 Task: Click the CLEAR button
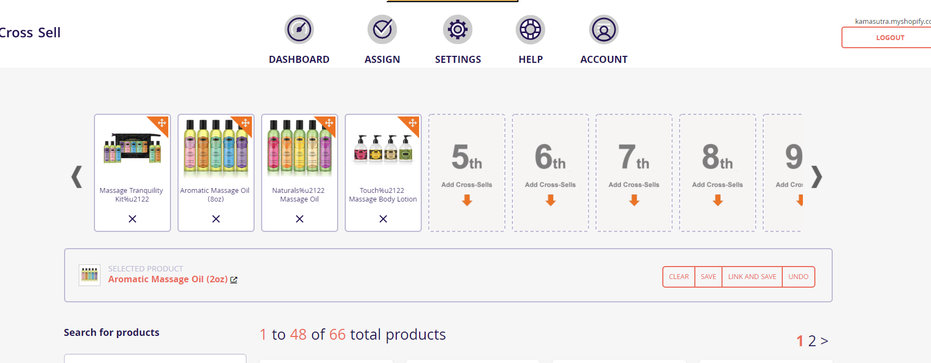679,277
